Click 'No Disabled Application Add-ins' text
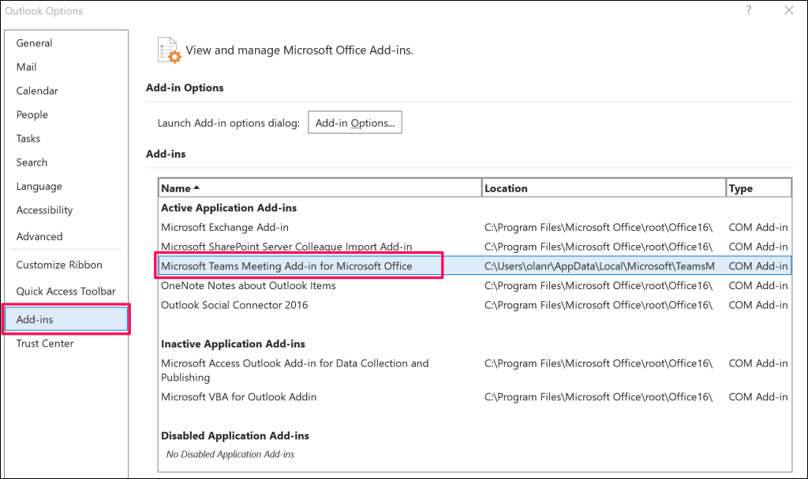The image size is (808, 479). (x=230, y=455)
